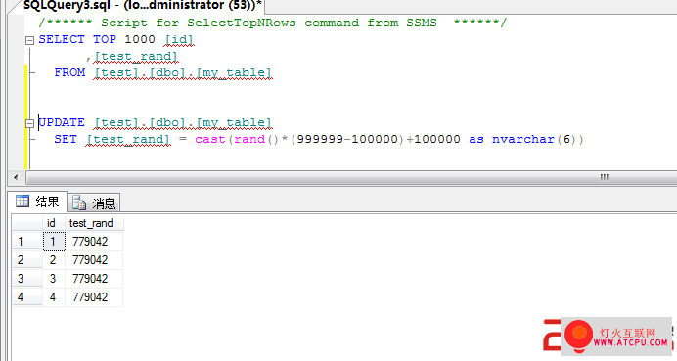Select row header 3 in results grid
677x361 pixels.
click(x=27, y=279)
